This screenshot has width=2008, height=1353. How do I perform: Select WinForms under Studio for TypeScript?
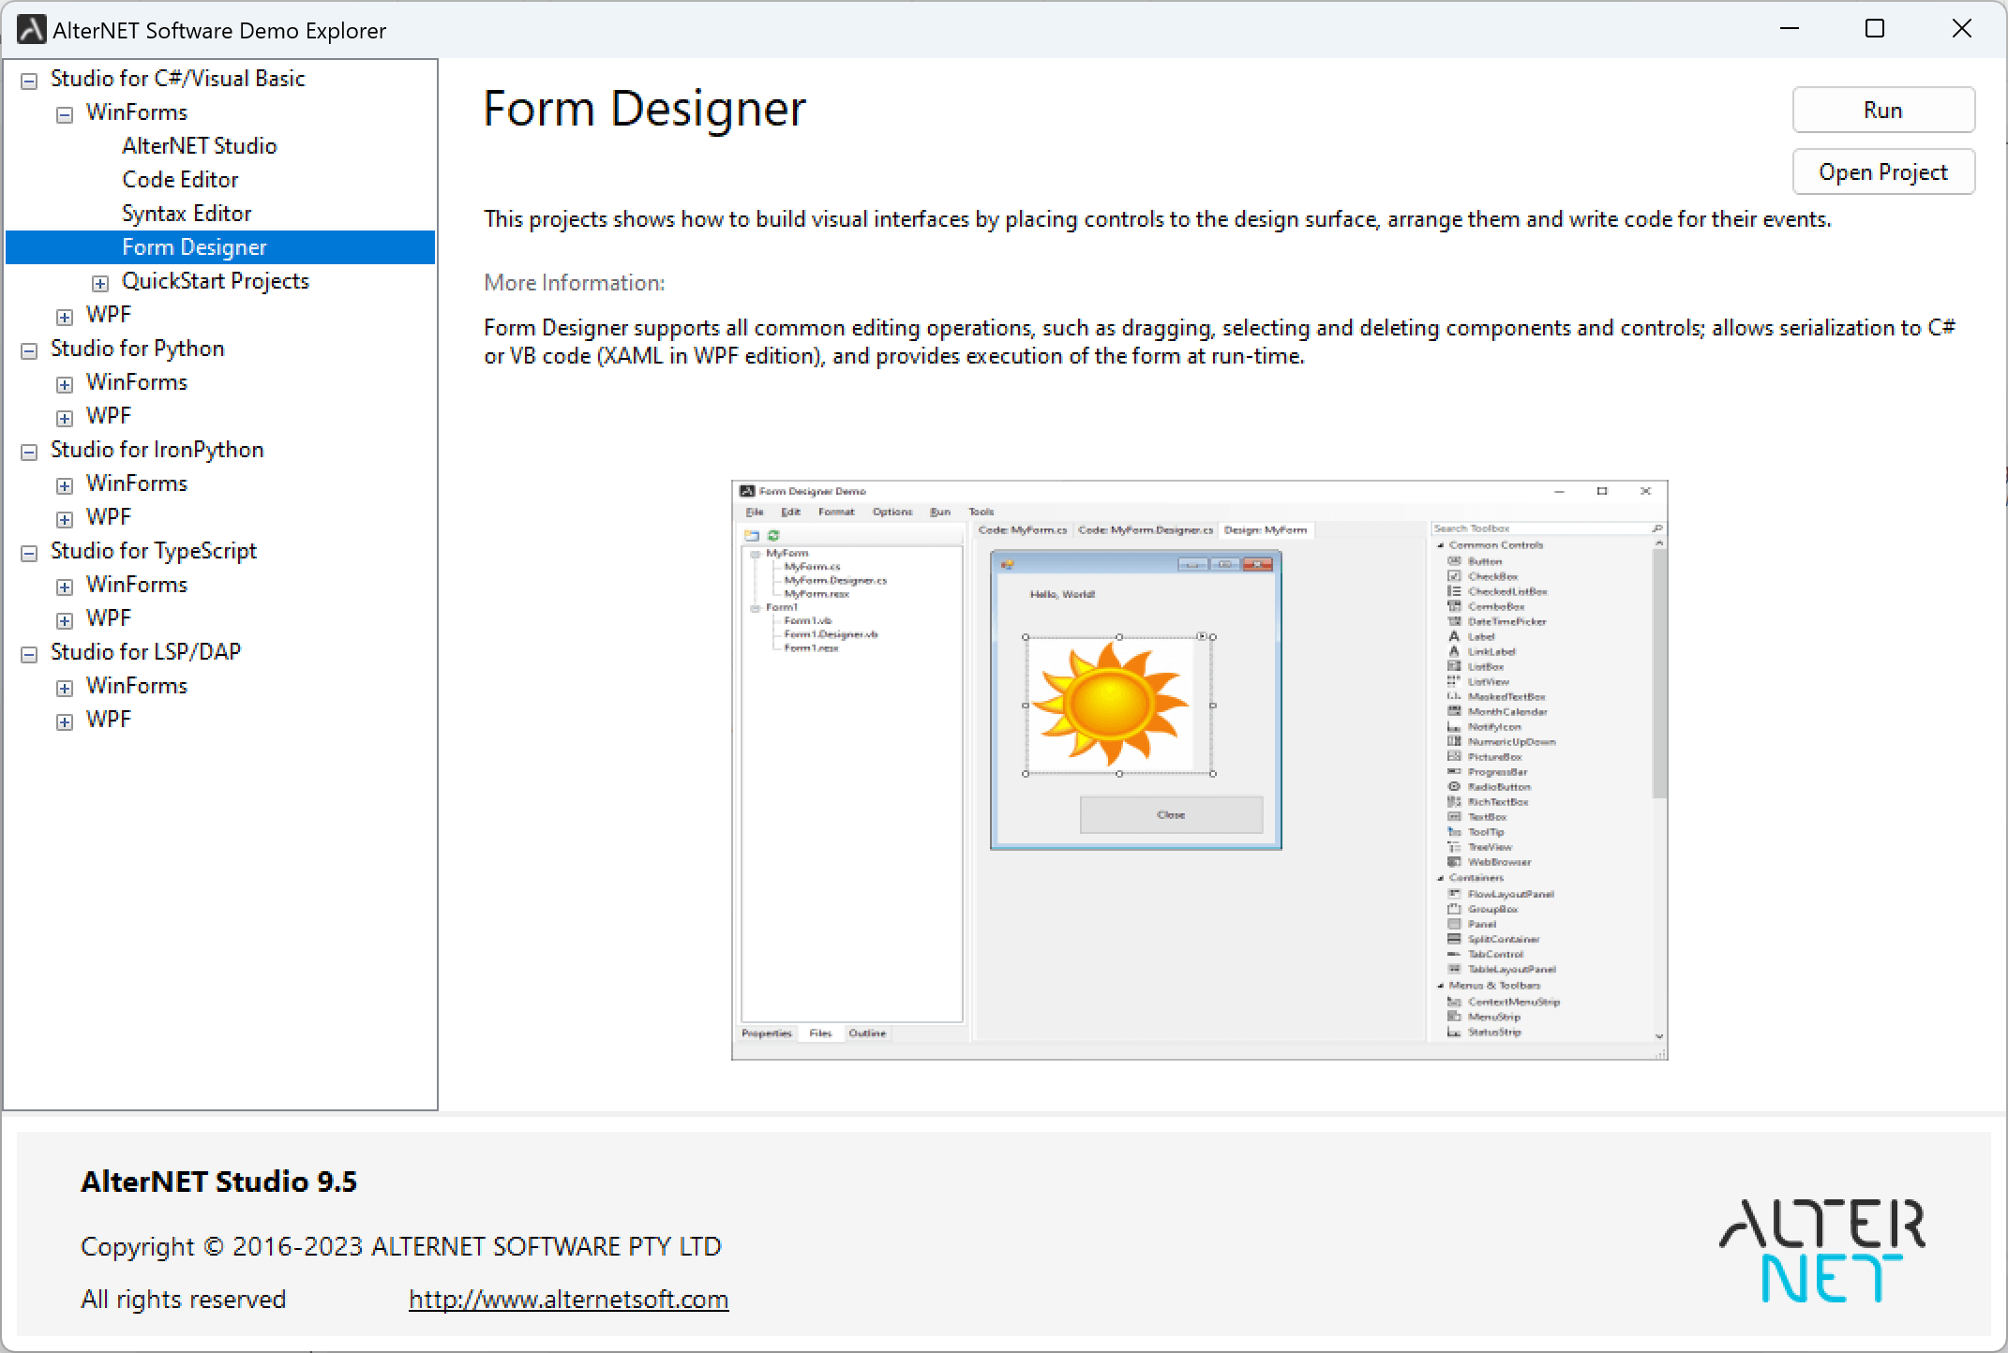coord(138,585)
